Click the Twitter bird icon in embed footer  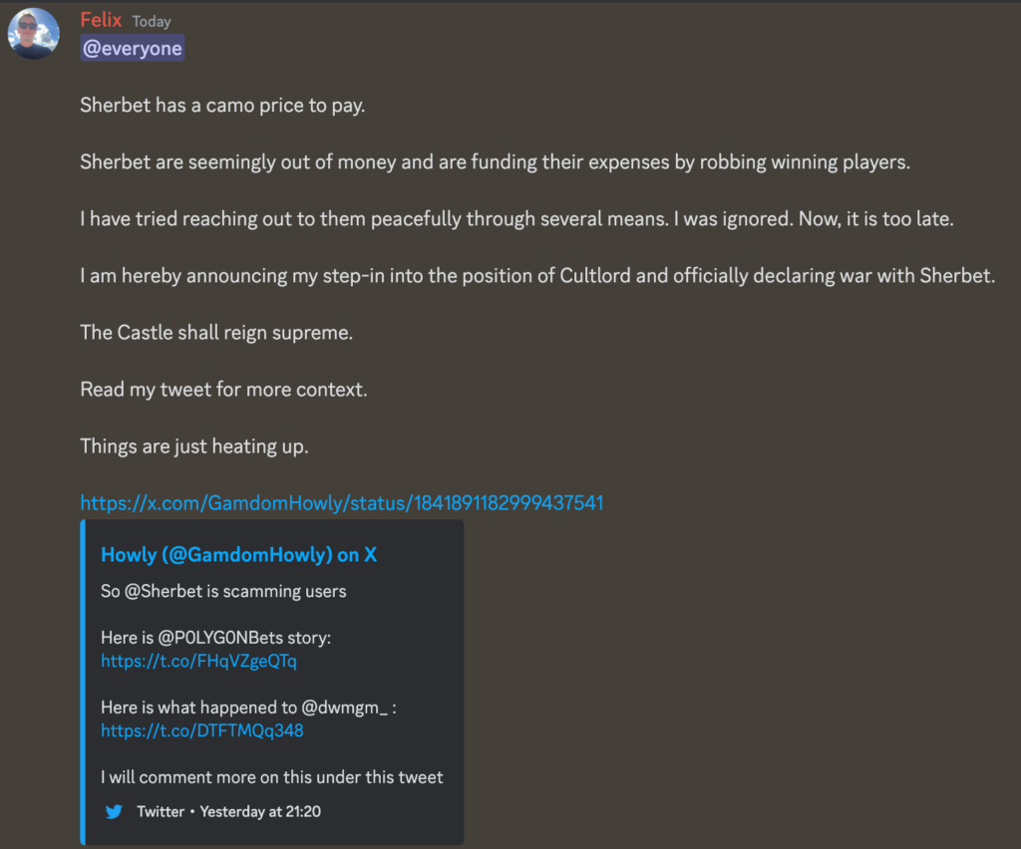coord(114,811)
